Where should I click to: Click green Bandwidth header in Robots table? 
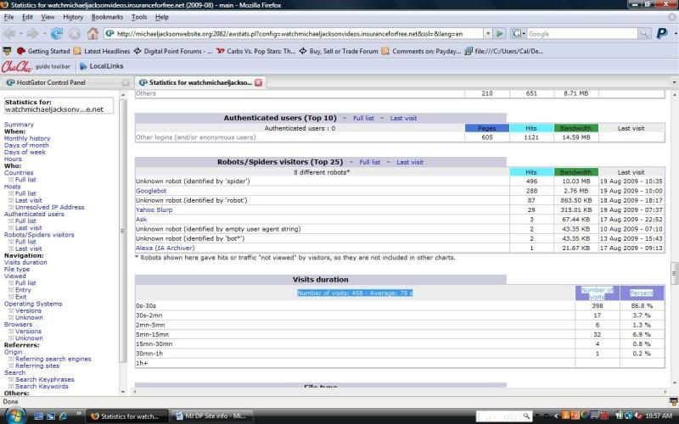pyautogui.click(x=575, y=172)
